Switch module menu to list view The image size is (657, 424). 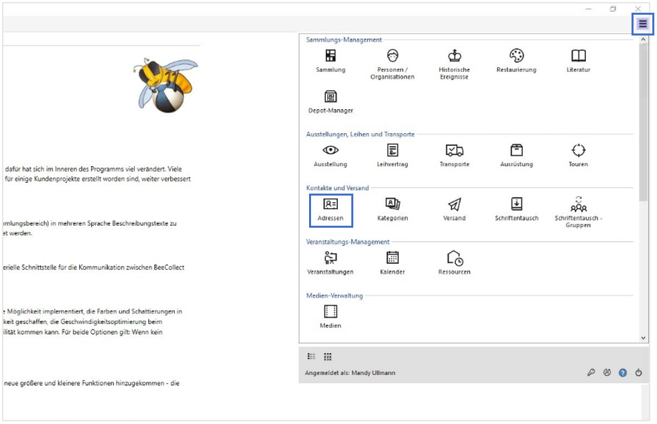coord(312,357)
